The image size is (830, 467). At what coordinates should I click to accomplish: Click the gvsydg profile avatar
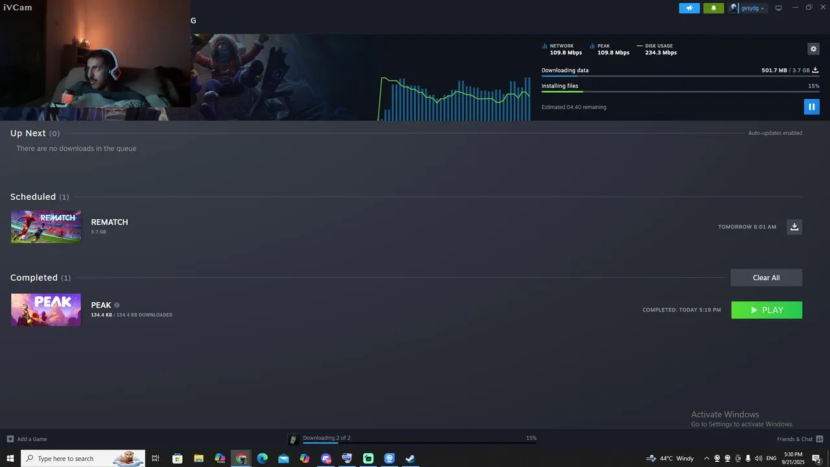click(733, 8)
